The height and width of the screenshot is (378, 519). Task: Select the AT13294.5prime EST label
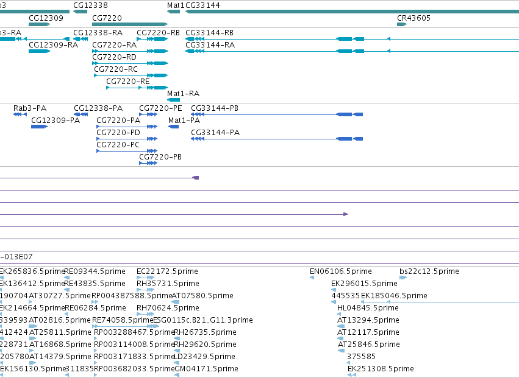368,320
